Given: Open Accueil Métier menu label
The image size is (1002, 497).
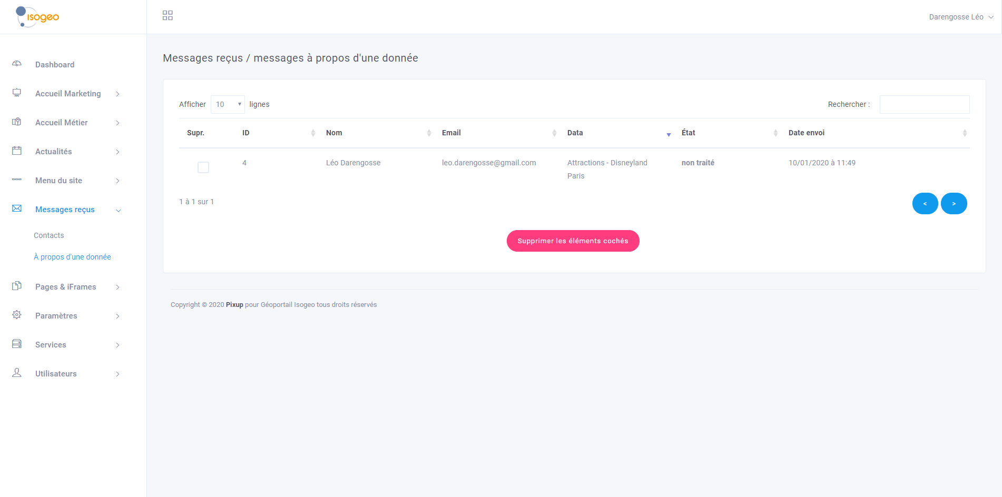Looking at the screenshot, I should pos(62,123).
